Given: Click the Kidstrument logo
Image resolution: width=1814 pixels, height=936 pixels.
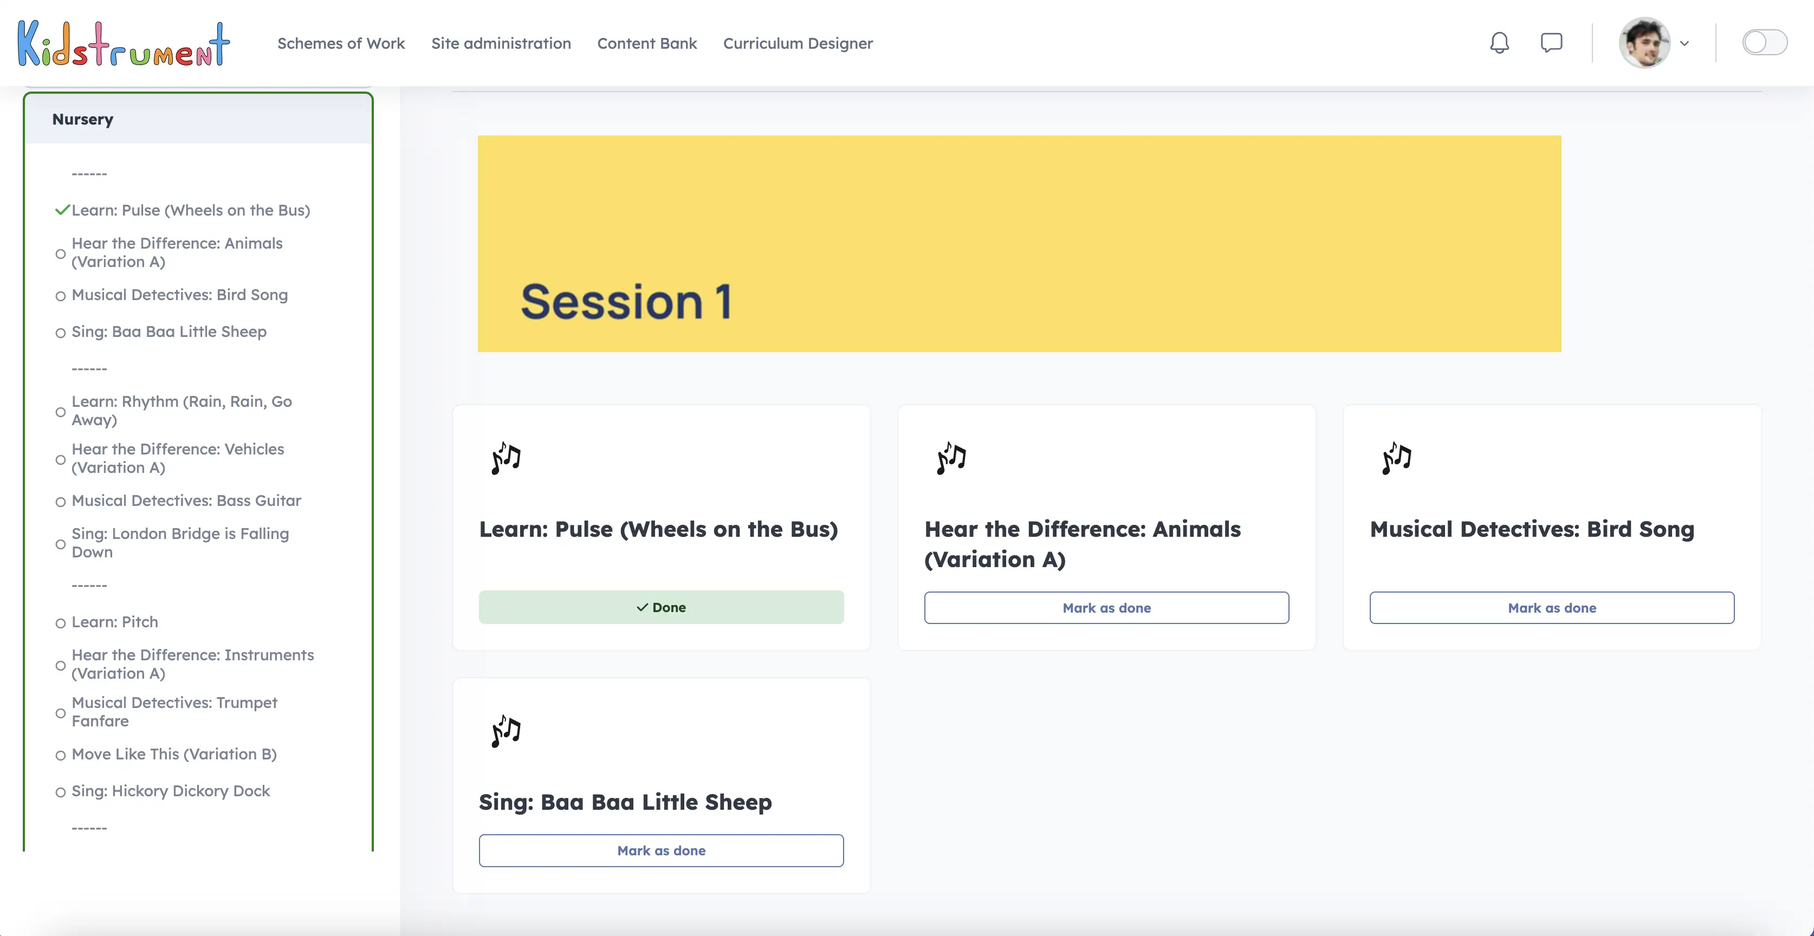Looking at the screenshot, I should (x=124, y=44).
